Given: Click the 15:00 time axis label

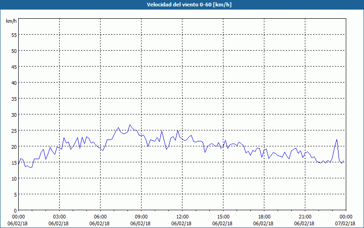Looking at the screenshot, I should point(223,217).
